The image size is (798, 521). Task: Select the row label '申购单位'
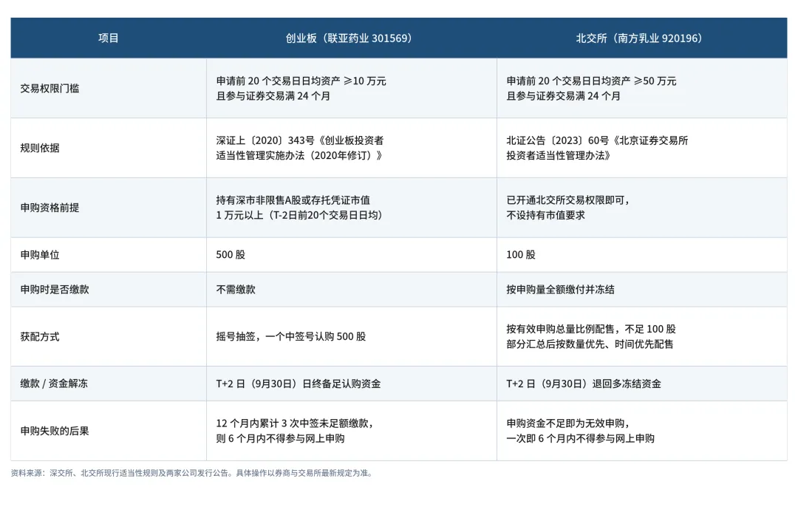point(40,255)
